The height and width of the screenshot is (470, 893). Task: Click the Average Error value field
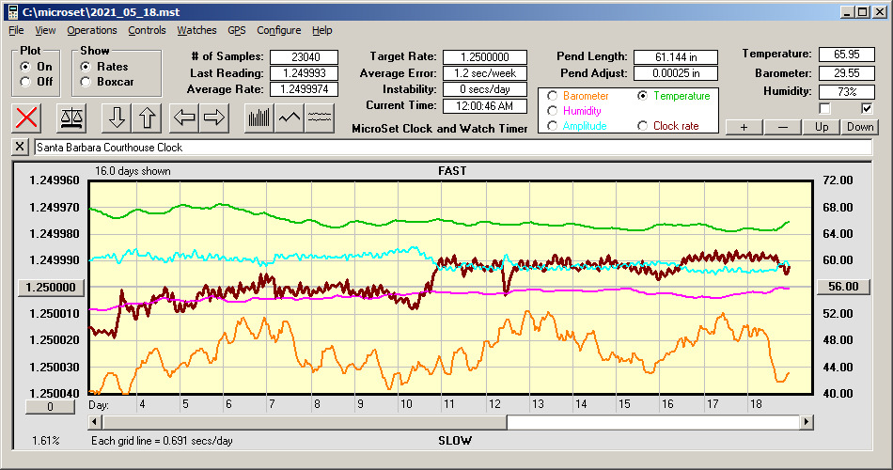(485, 73)
